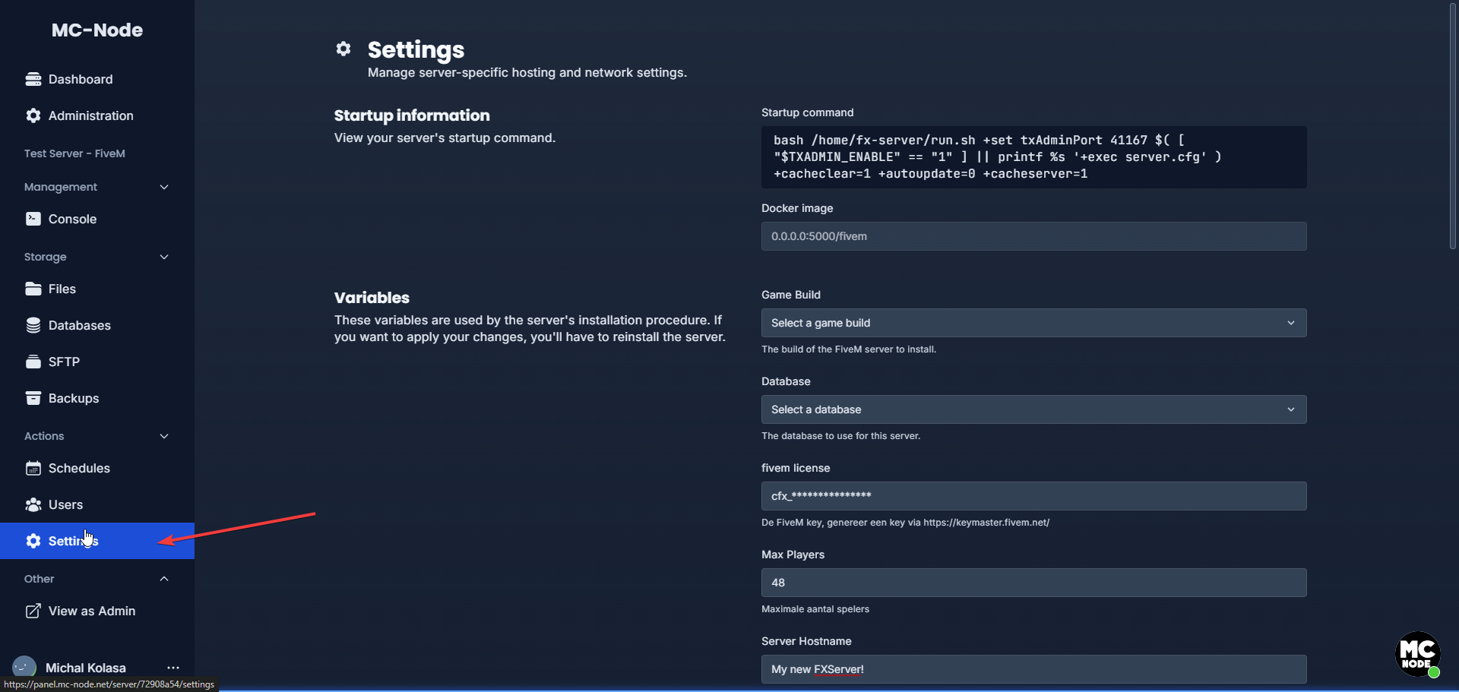Click the Michal Kolasa avatar
The image size is (1459, 692).
24,667
